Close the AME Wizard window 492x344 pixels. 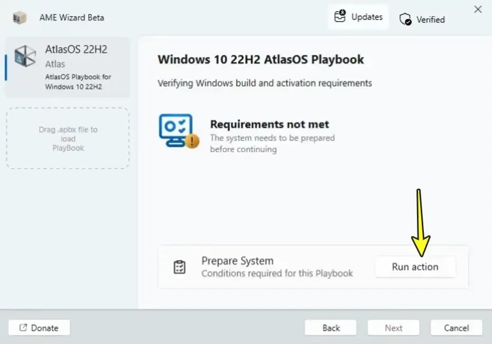click(478, 10)
